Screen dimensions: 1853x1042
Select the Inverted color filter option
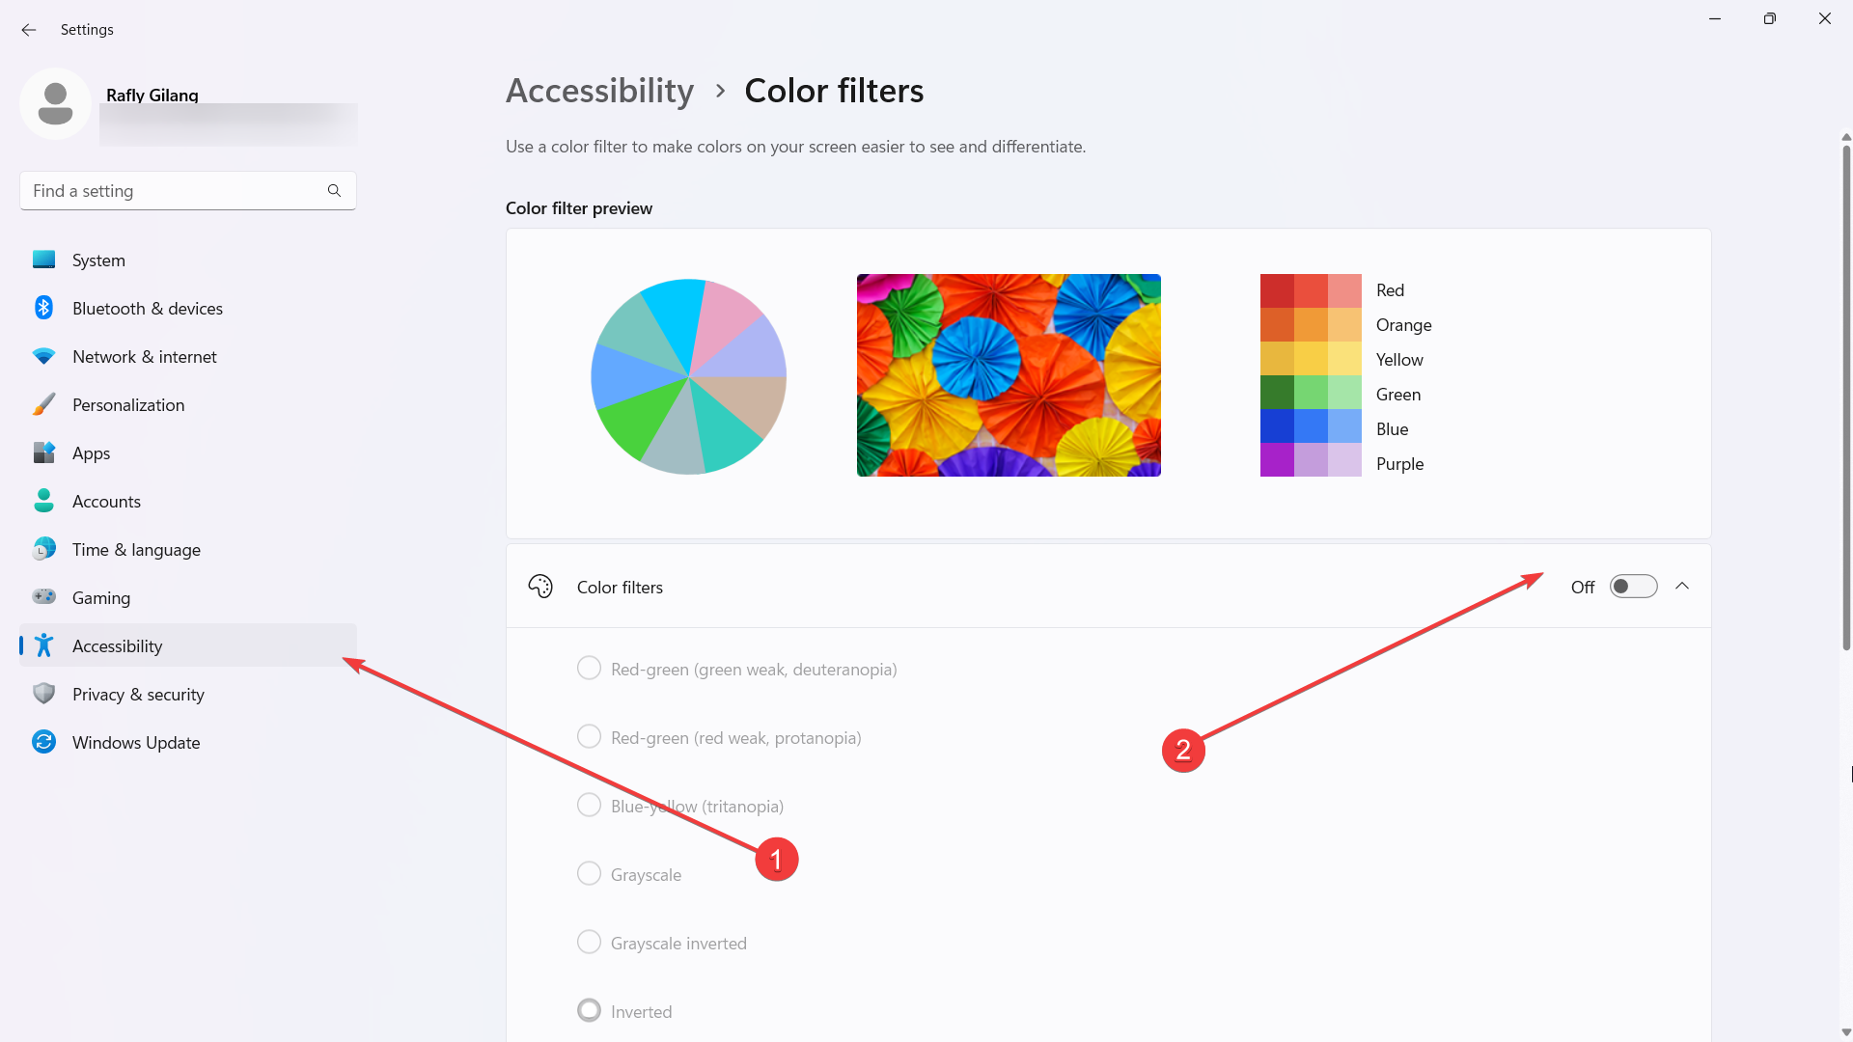click(588, 1010)
